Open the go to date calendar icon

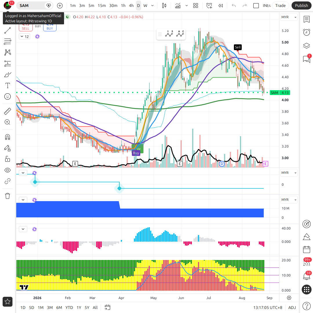[108, 307]
